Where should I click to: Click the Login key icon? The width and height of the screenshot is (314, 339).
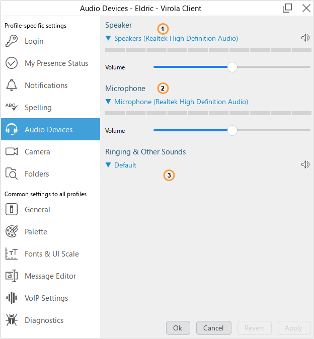click(x=12, y=41)
